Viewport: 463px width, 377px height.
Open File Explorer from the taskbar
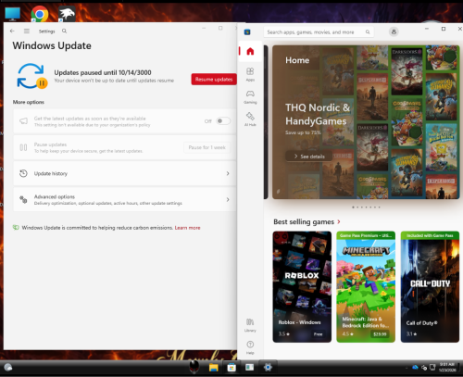[214, 368]
